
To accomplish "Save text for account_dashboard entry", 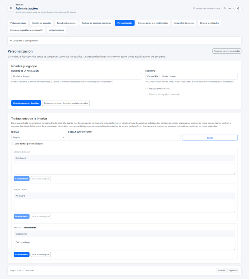I will pos(21,179).
